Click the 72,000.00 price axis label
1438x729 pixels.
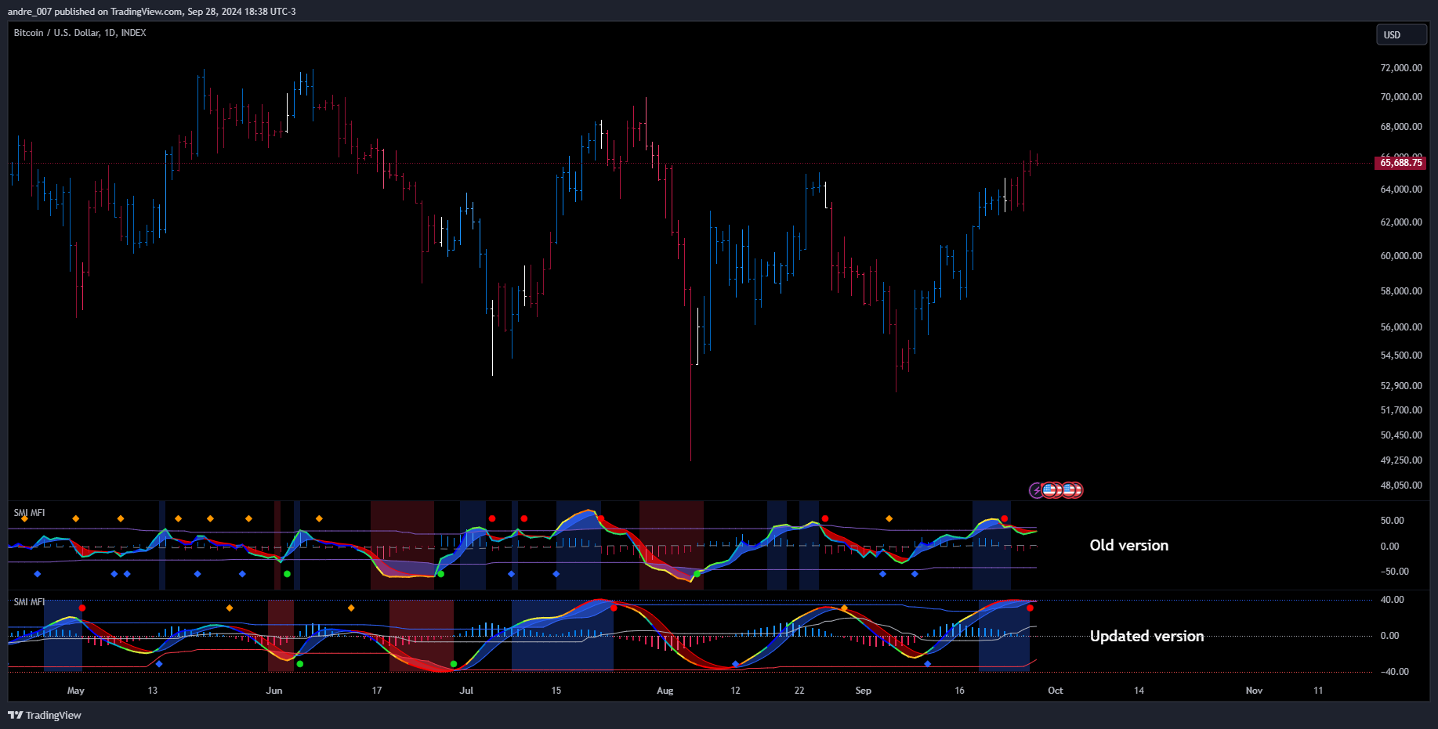point(1401,68)
